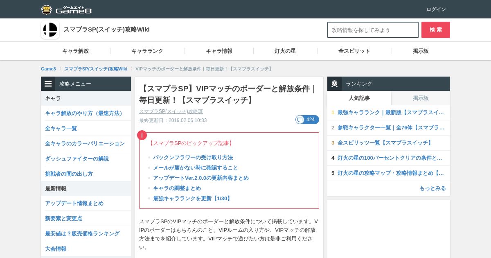Click the Smash Bros wiki logo icon

coord(50,30)
